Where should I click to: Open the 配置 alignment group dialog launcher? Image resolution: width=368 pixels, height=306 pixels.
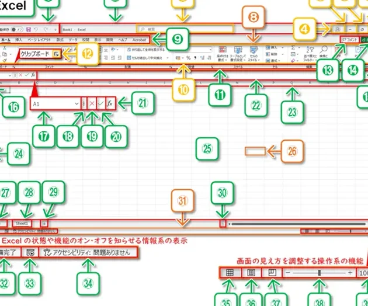tap(171, 67)
